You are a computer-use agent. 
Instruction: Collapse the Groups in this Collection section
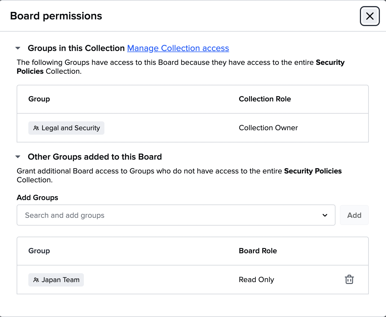[x=18, y=48]
